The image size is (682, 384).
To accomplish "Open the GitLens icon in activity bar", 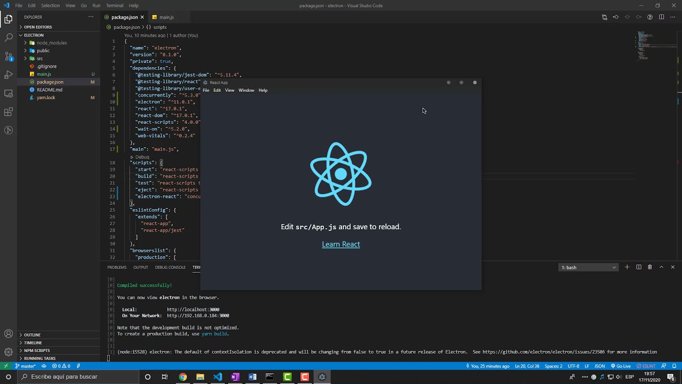I will pyautogui.click(x=9, y=130).
